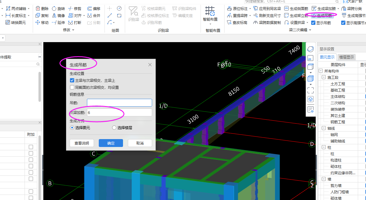Collapse the 施工段 tree node
The width and height of the screenshot is (366, 200).
coord(324,77)
